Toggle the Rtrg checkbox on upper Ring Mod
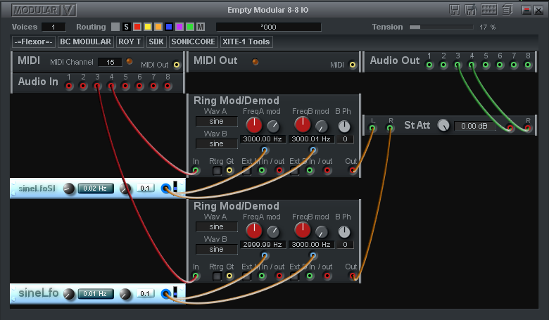Screen dimensions: 549x320 217,170
